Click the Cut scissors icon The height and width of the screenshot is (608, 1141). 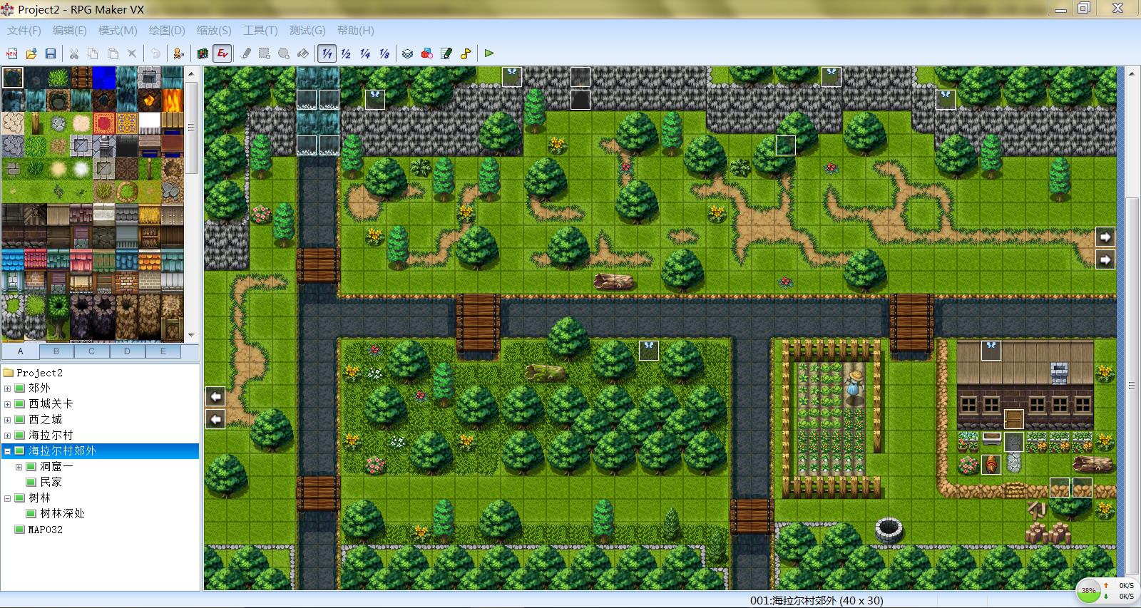point(73,53)
